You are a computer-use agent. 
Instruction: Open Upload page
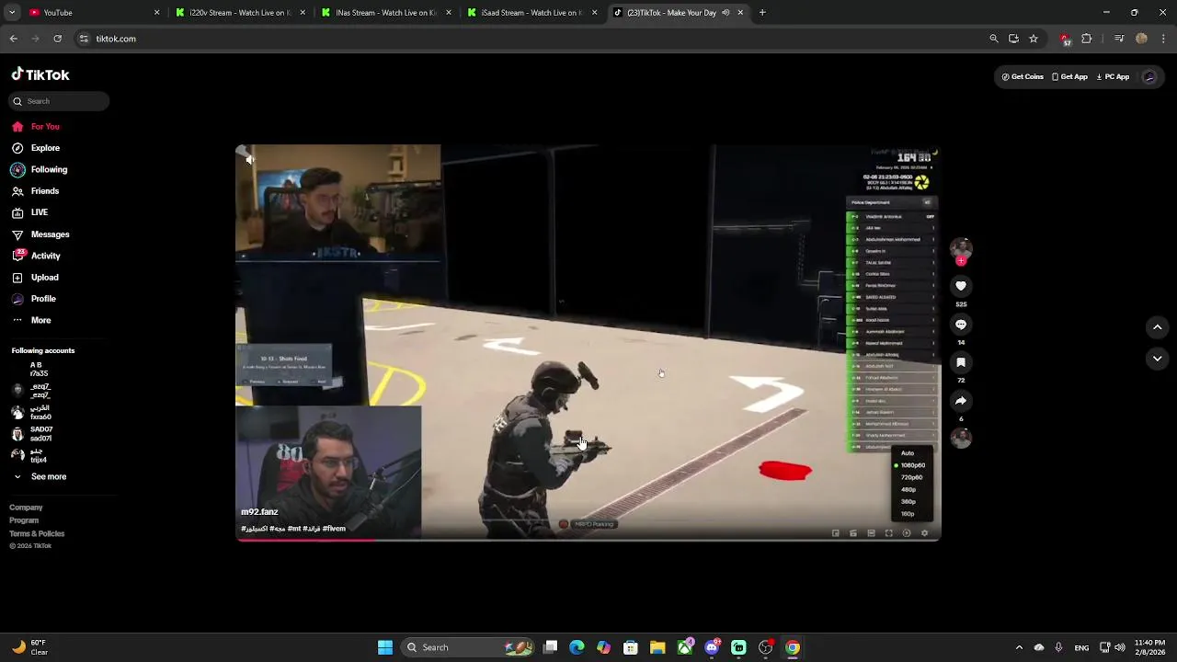(x=35, y=278)
